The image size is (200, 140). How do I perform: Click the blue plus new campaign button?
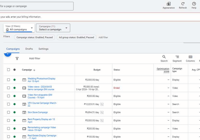click(x=8, y=54)
